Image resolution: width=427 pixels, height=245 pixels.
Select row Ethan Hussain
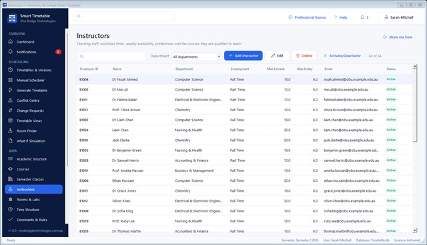pyautogui.click(x=244, y=180)
